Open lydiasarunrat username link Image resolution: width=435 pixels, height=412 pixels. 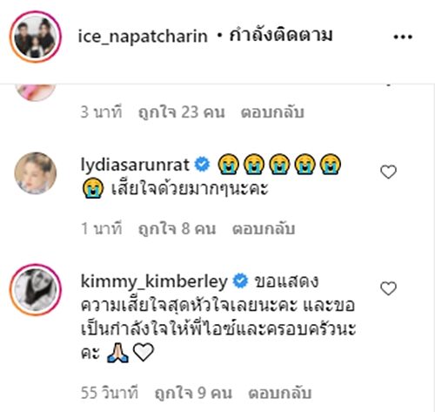tap(135, 165)
